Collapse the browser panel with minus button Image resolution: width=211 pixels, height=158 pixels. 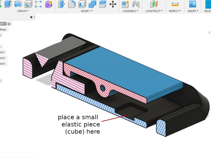tap(31, 17)
